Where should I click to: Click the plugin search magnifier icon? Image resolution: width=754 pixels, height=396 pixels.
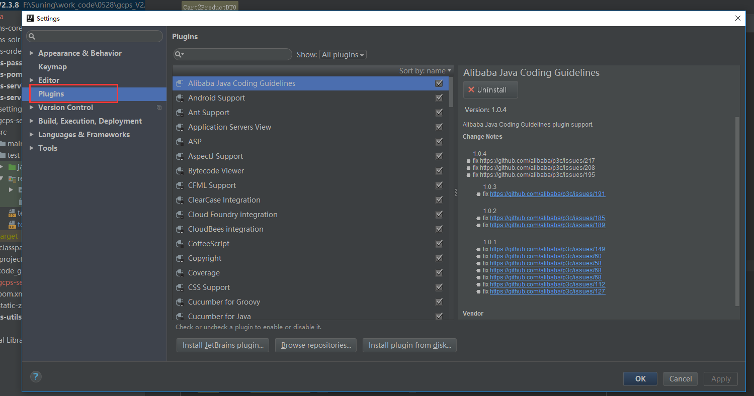tap(180, 54)
